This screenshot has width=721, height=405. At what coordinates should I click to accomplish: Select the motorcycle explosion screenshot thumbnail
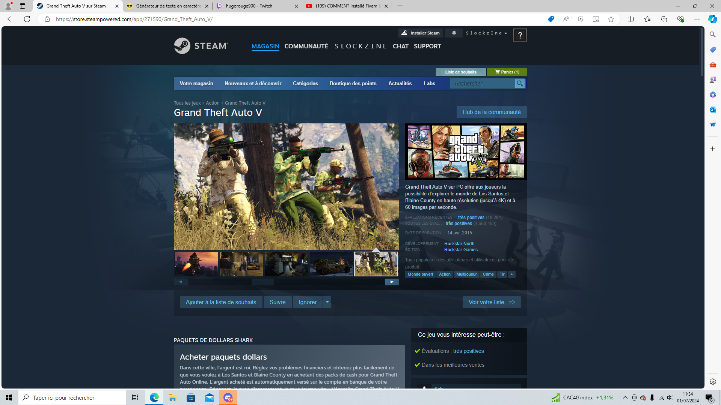coord(196,264)
